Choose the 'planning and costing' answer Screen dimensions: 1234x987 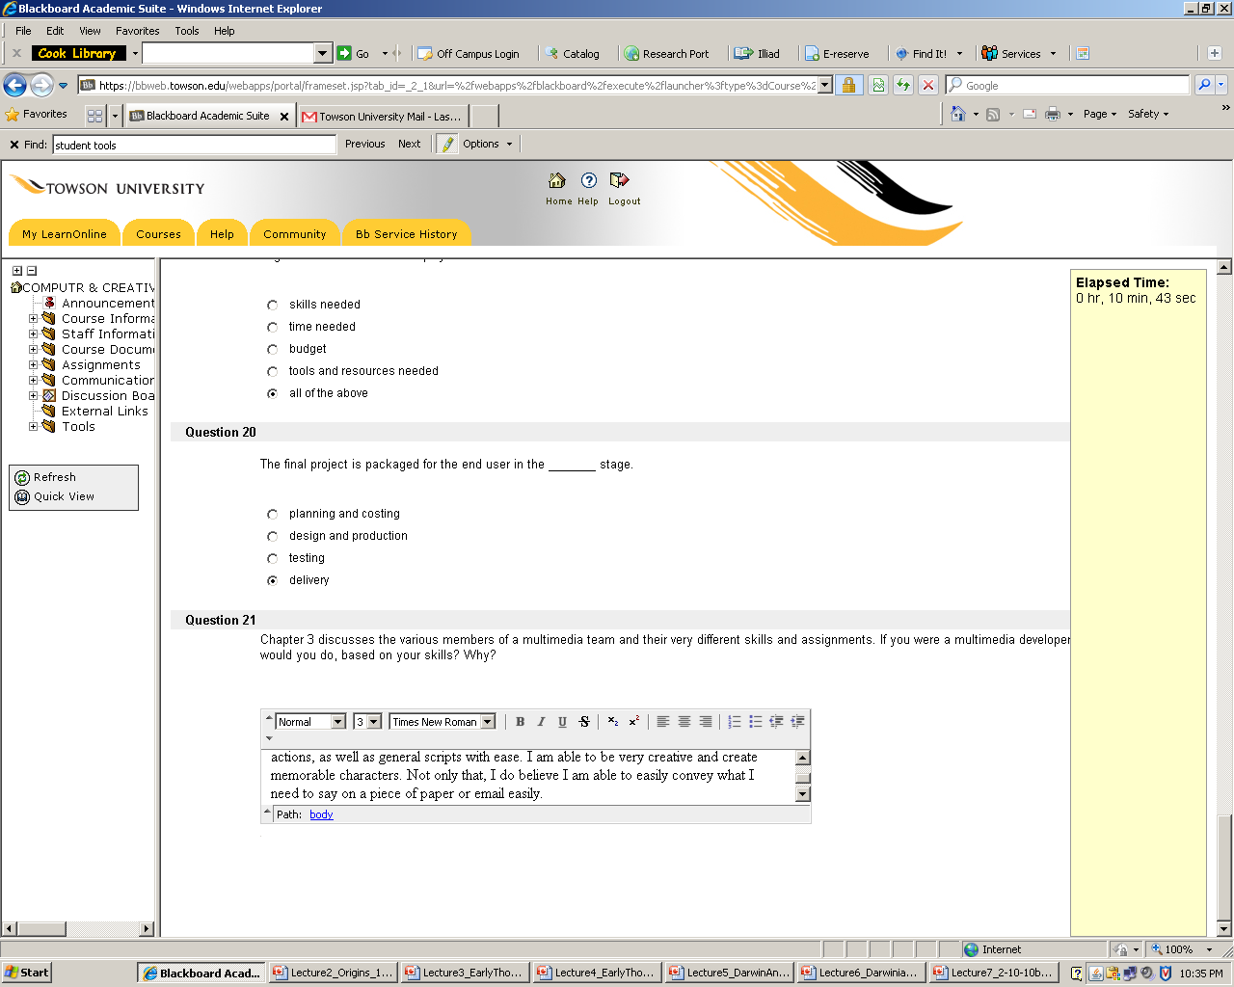(273, 515)
